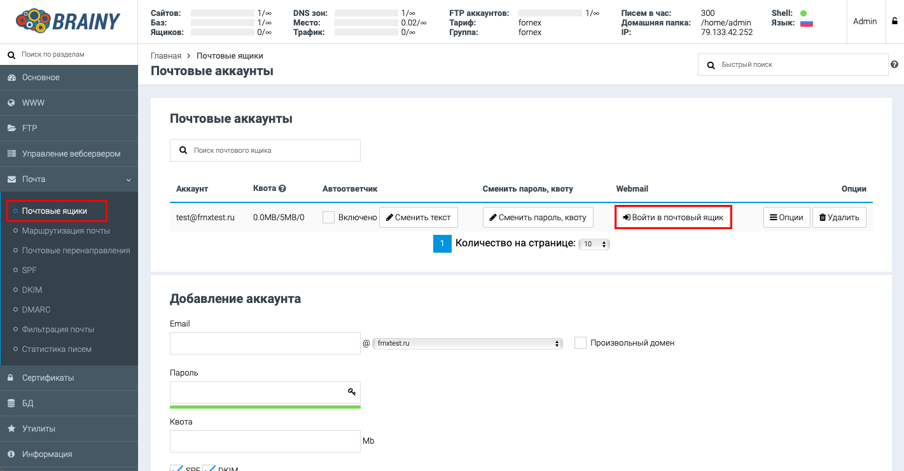Toggle the DKIM checkbox
Image resolution: width=904 pixels, height=471 pixels.
point(209,468)
